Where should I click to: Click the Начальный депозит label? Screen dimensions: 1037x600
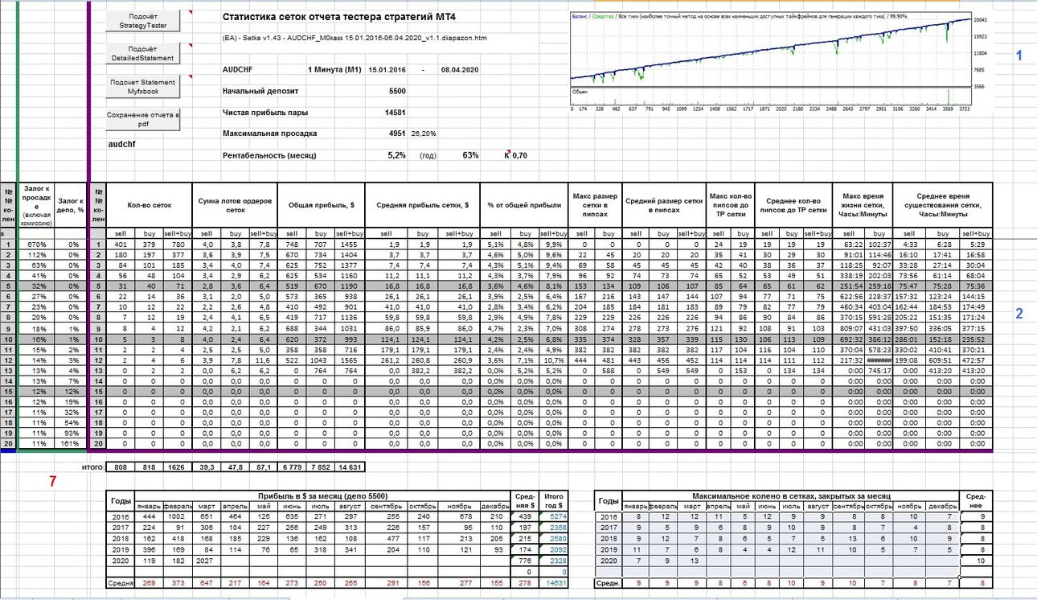point(262,92)
